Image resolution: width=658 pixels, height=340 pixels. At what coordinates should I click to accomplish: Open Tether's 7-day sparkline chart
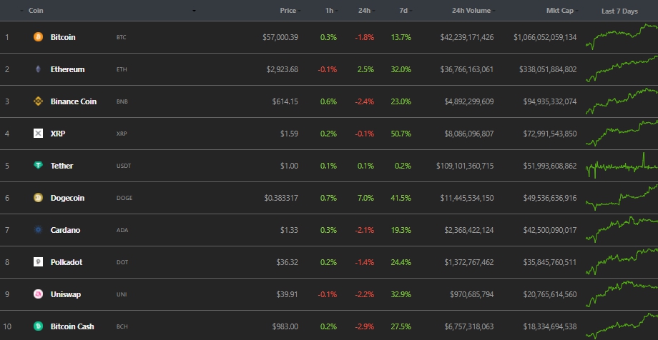click(621, 166)
